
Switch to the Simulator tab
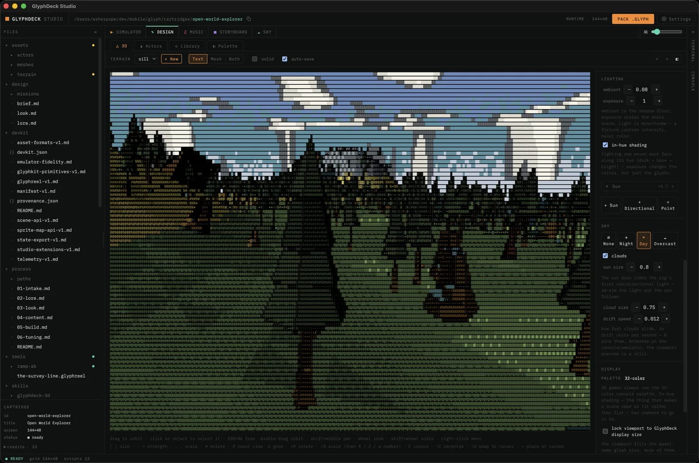[125, 32]
